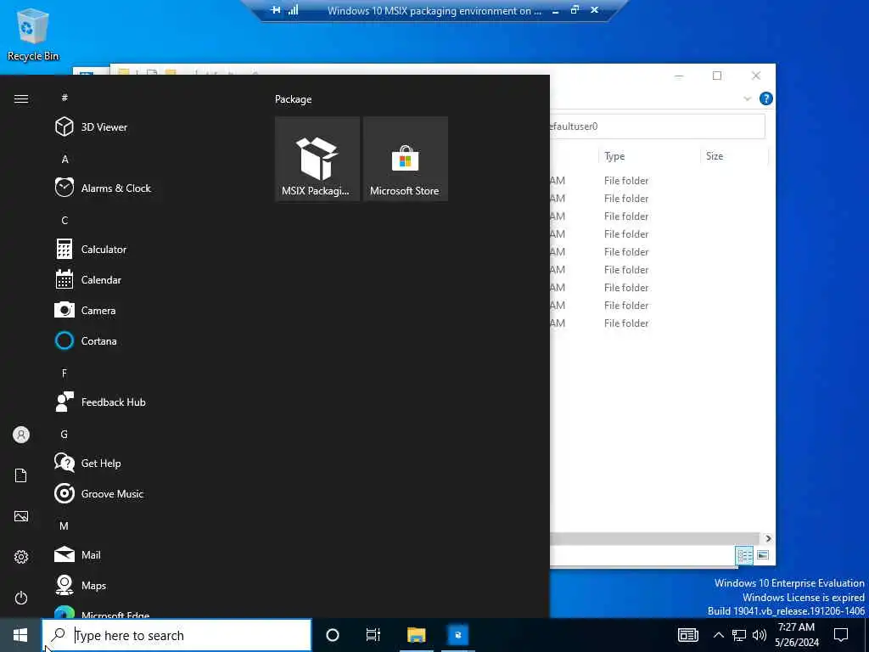Click the Explorer address bar field
Screen dimensions: 869x652
pyautogui.click(x=658, y=126)
